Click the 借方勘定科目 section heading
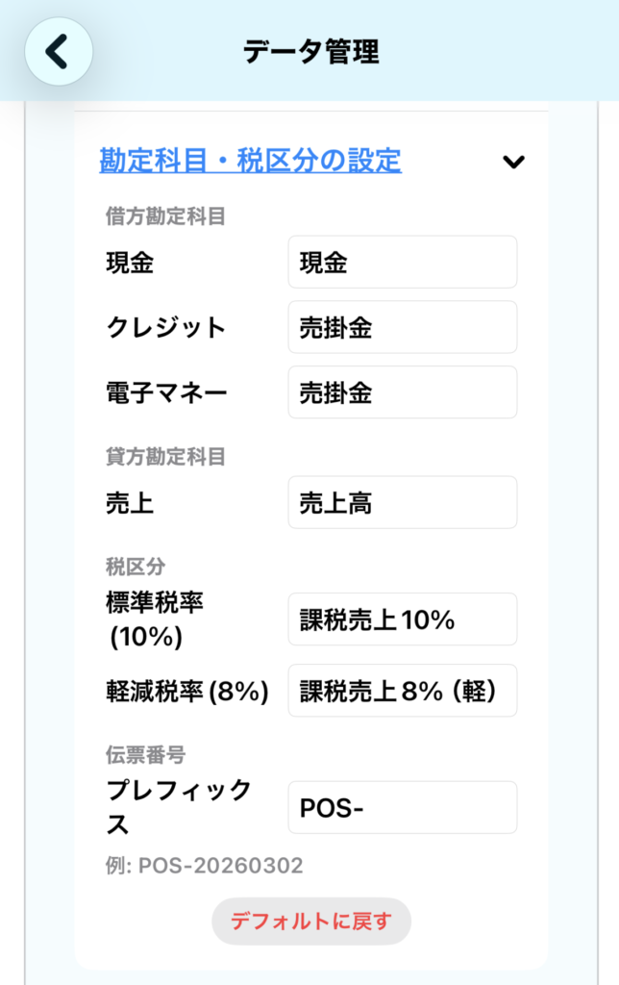This screenshot has height=985, width=619. click(x=165, y=216)
